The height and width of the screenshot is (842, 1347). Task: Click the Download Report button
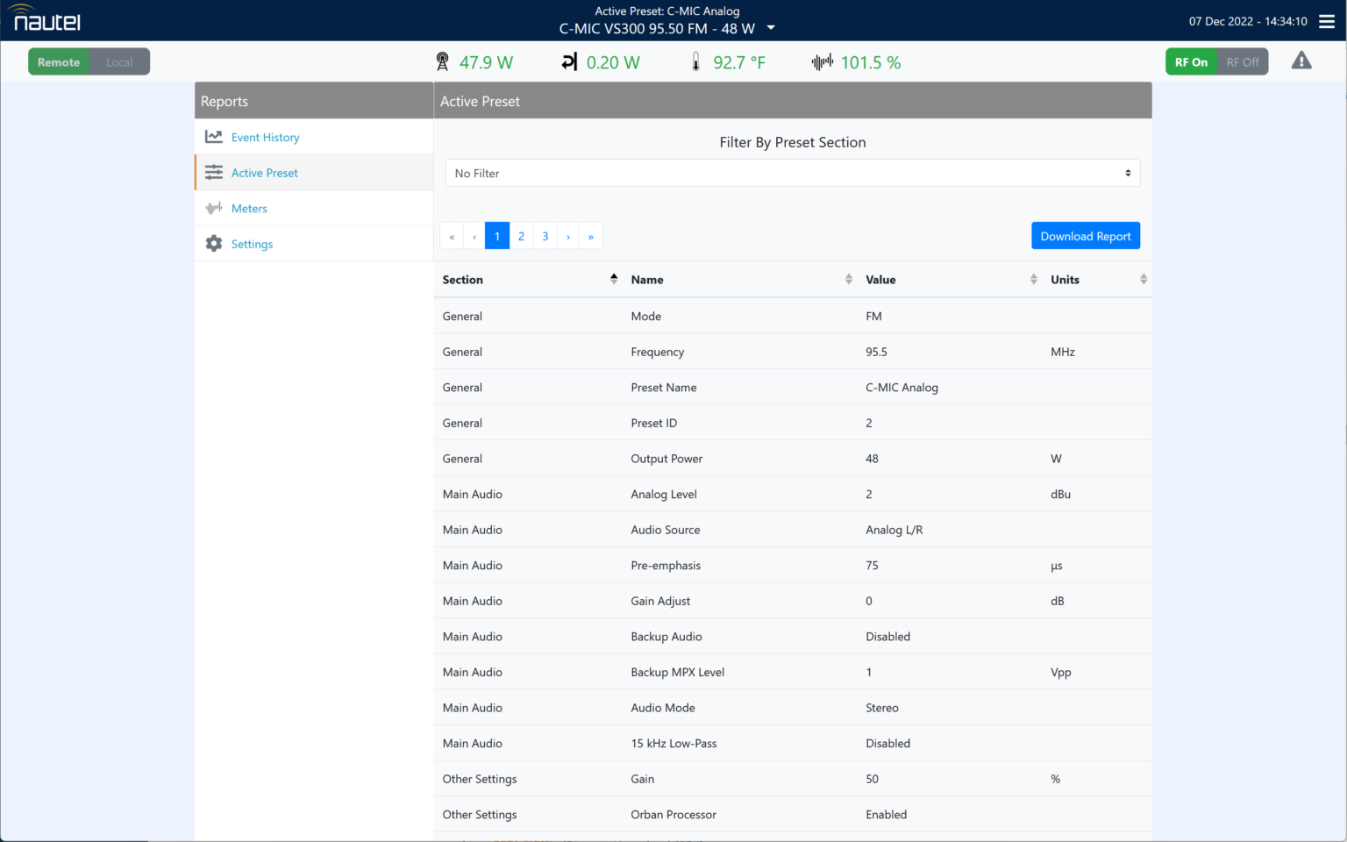[x=1085, y=236]
